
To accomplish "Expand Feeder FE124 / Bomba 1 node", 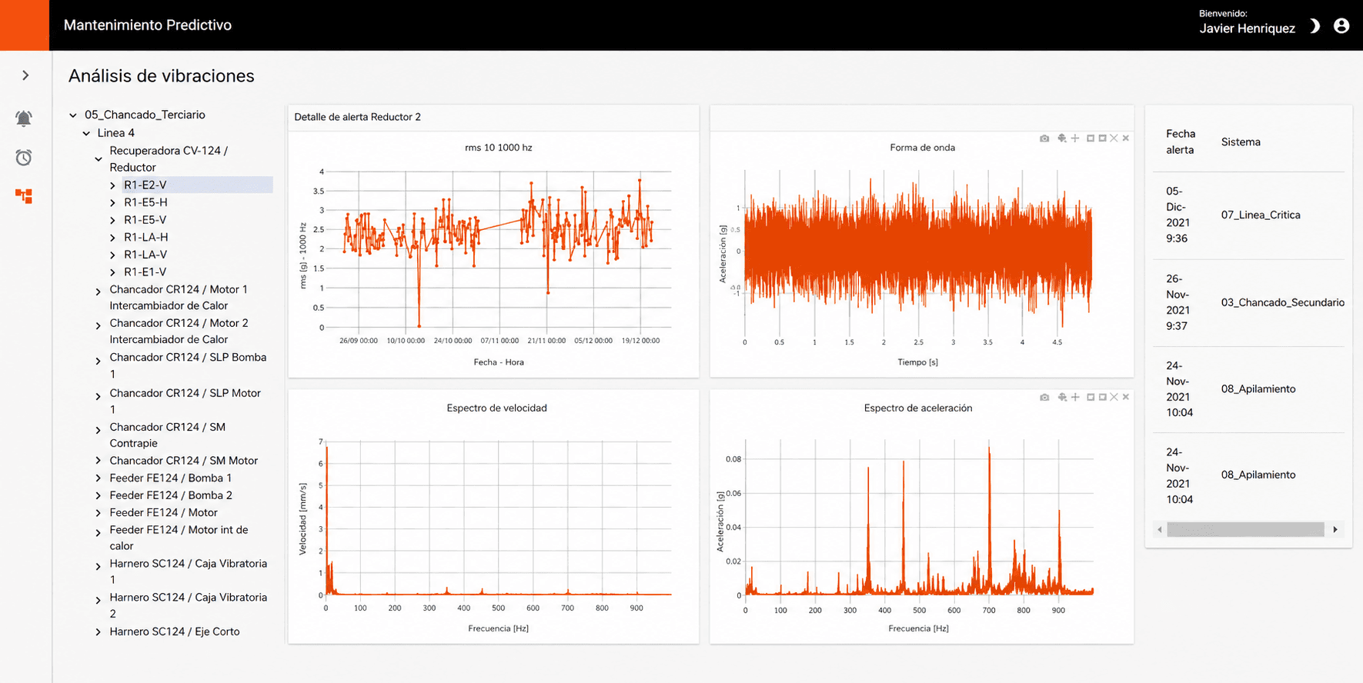I will [99, 478].
